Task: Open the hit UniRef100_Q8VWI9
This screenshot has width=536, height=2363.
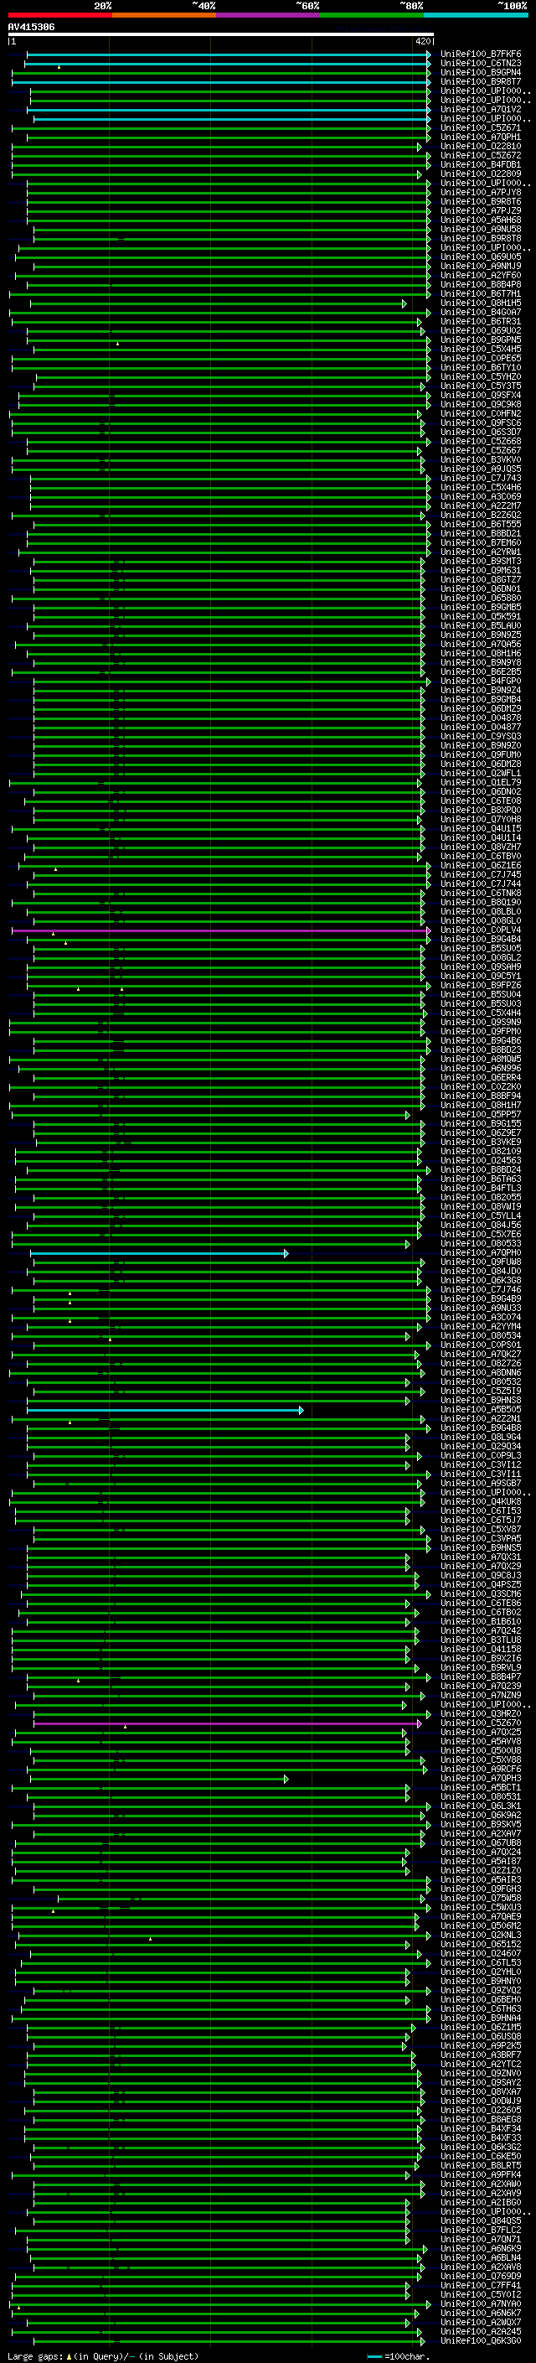Action: click(x=480, y=1207)
